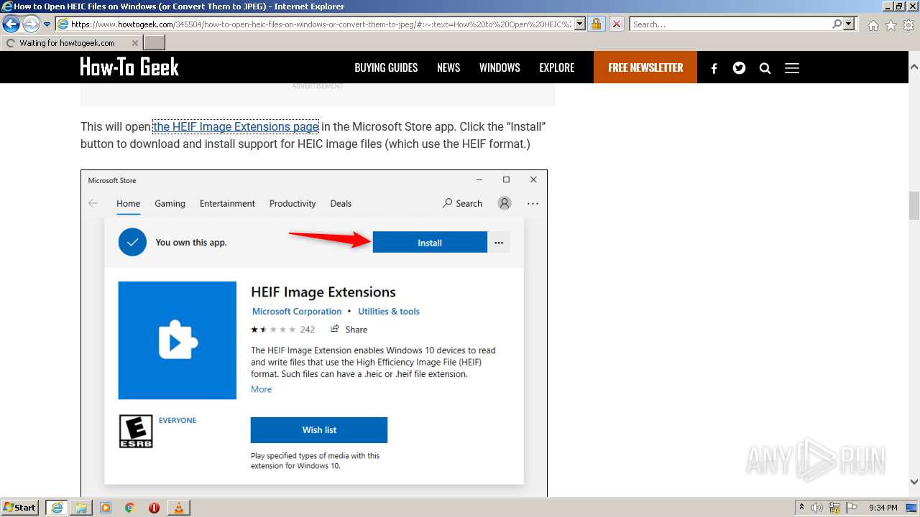Open the Windows menu item
Image resolution: width=920 pixels, height=517 pixels.
click(500, 67)
